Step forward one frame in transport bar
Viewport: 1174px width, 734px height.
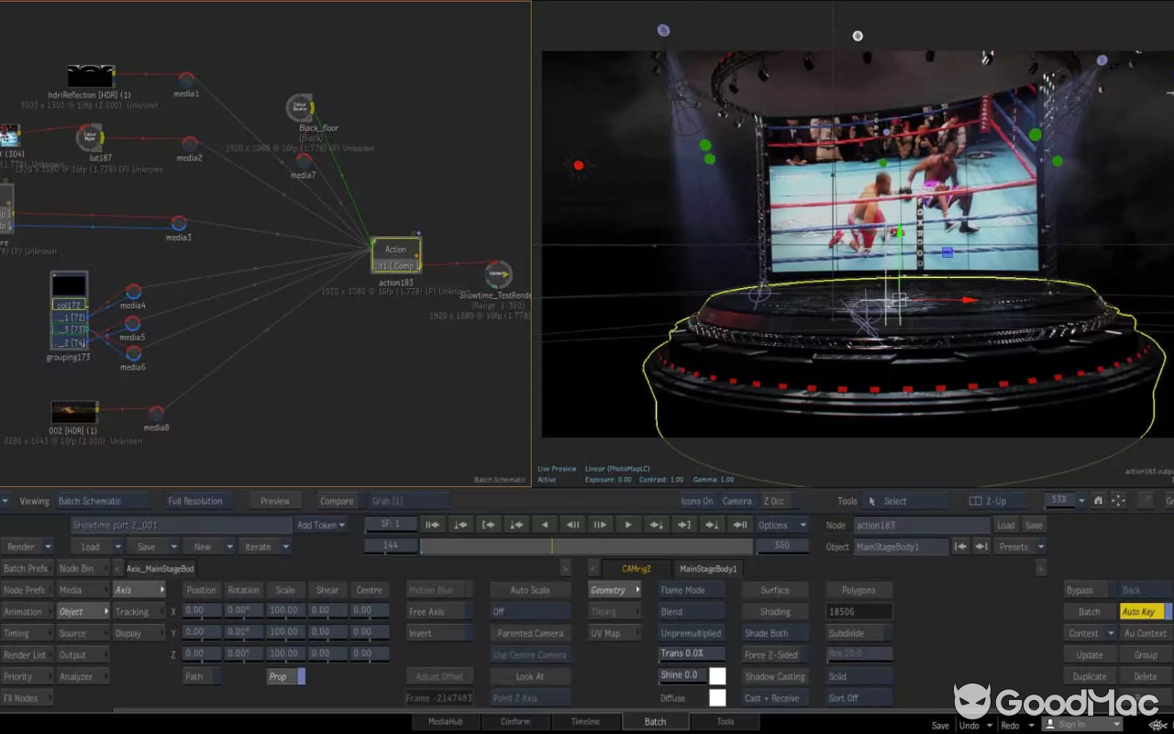pyautogui.click(x=601, y=525)
